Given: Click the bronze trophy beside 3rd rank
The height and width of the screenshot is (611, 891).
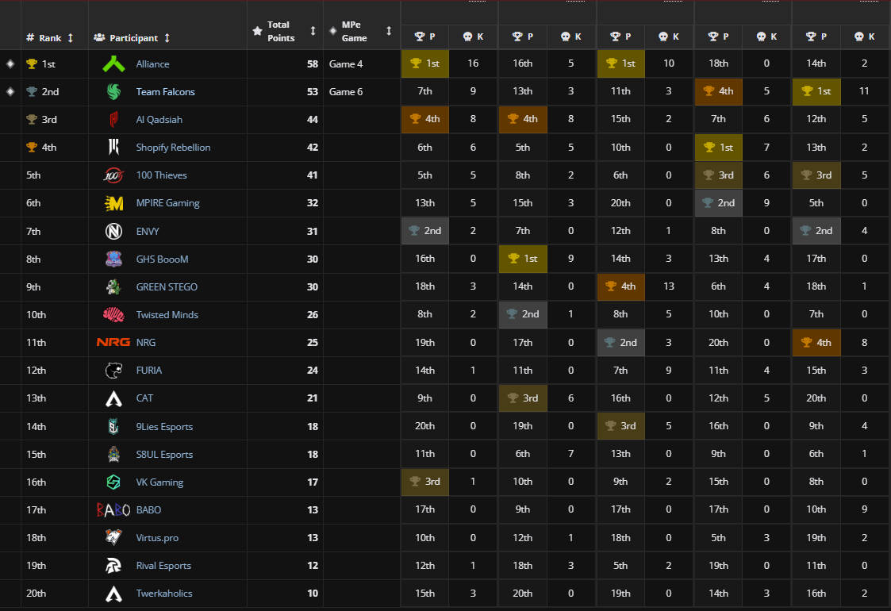Looking at the screenshot, I should click(32, 119).
